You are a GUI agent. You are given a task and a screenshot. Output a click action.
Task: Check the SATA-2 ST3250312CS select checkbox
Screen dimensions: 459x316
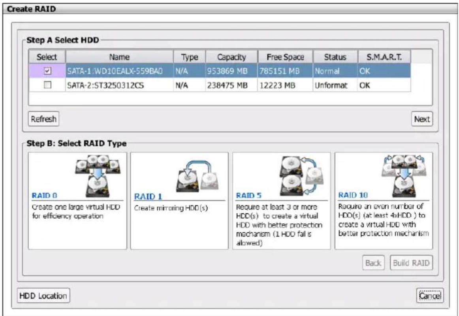pos(47,85)
